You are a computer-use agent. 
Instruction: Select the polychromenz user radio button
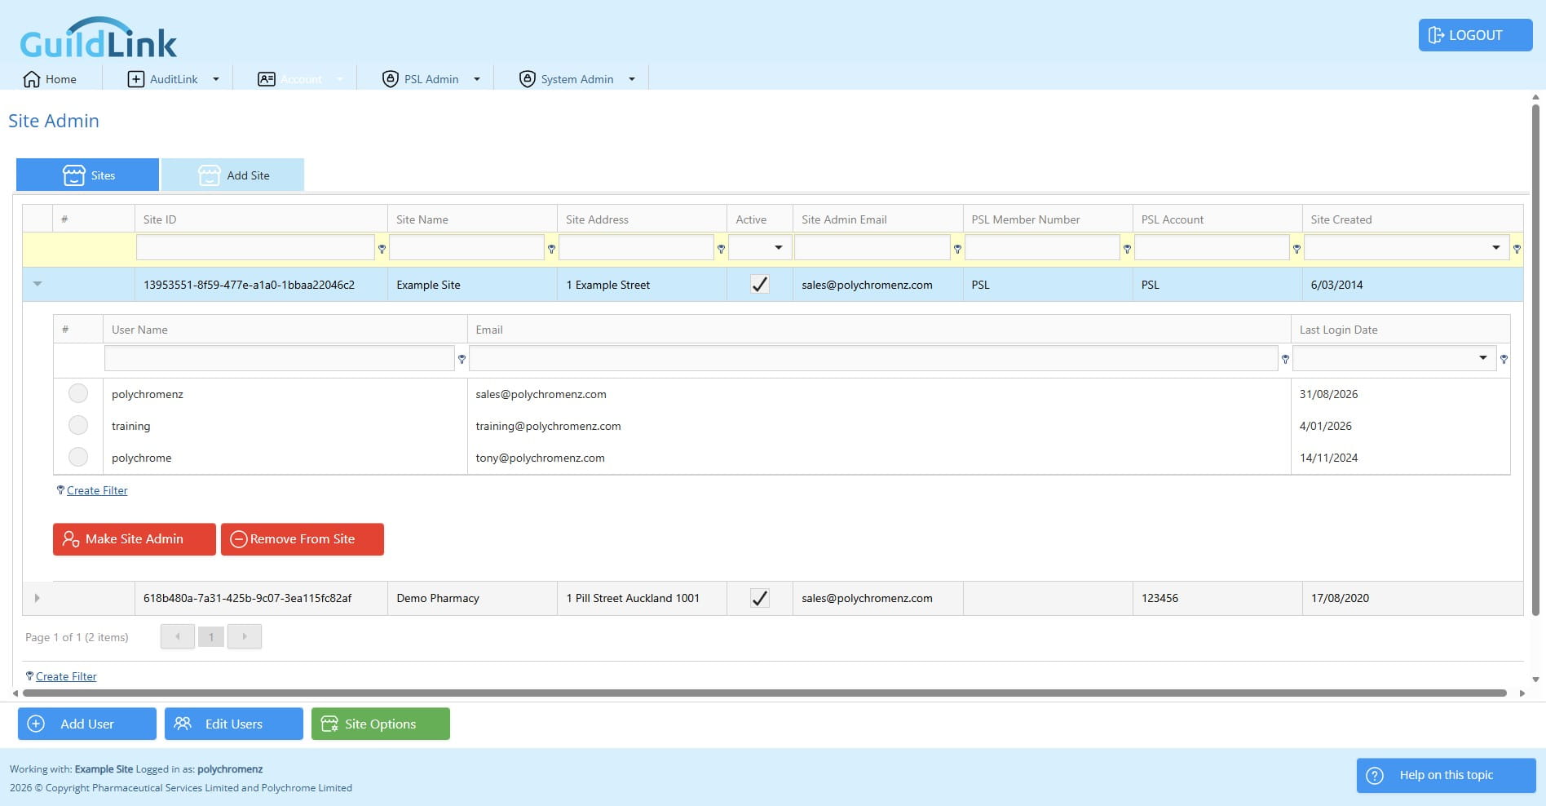click(78, 393)
